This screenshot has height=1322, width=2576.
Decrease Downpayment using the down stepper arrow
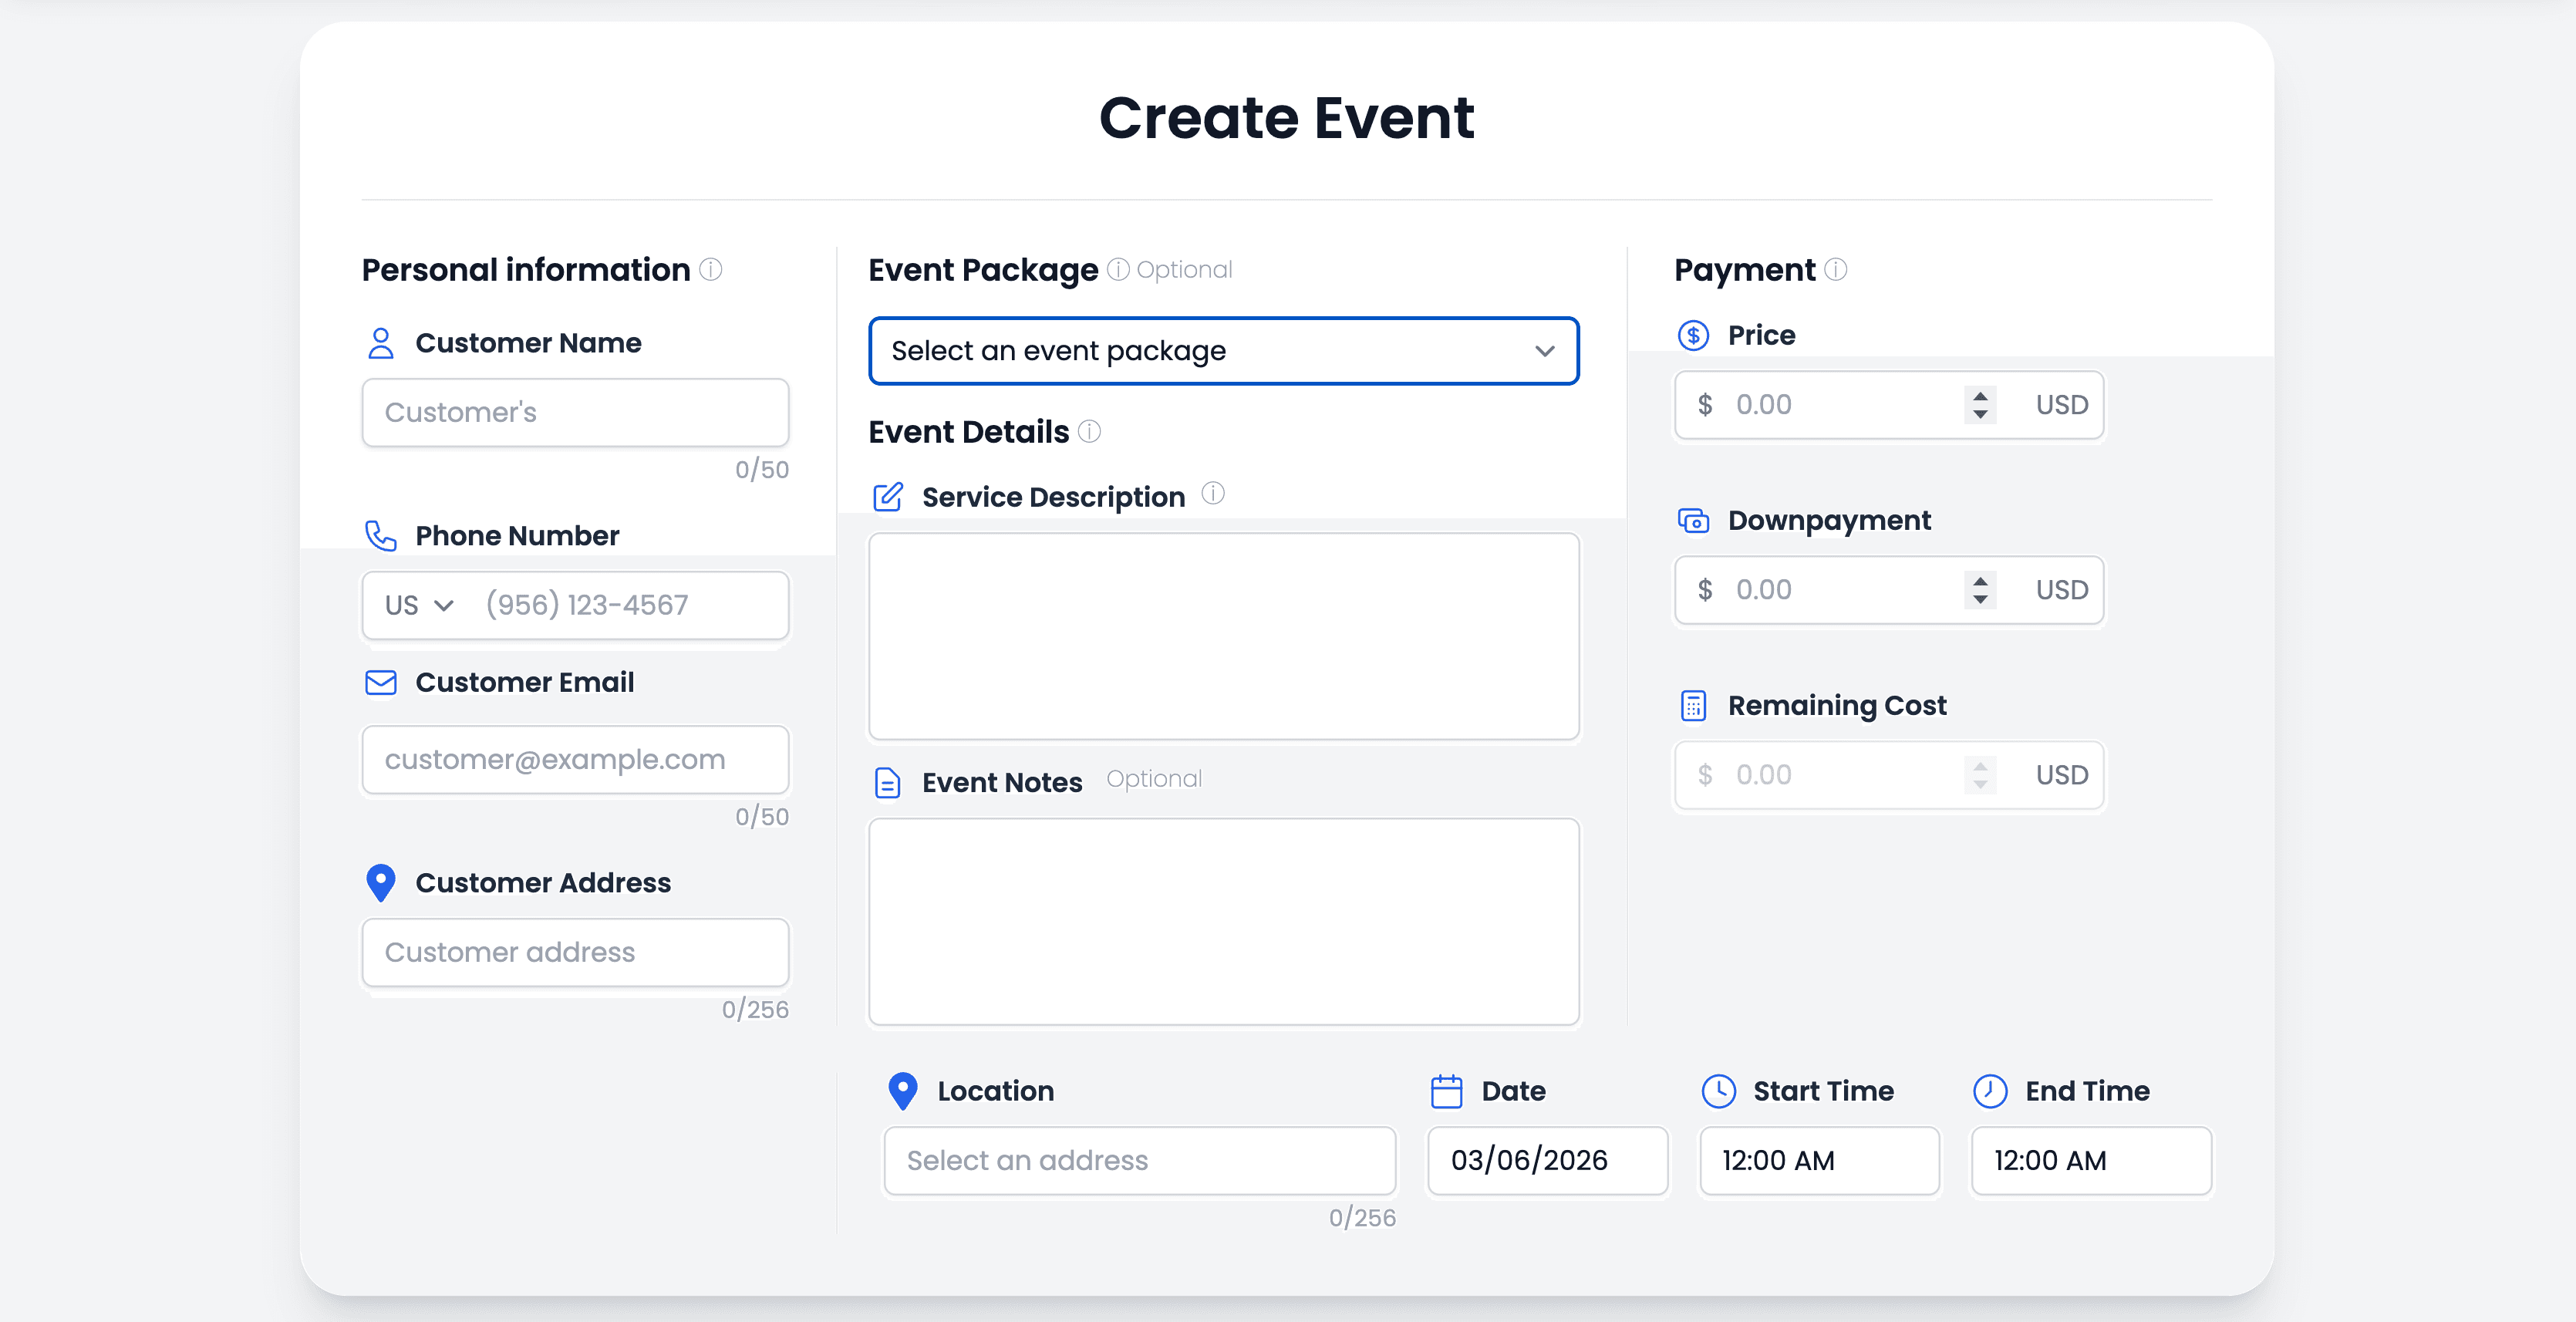click(x=1980, y=600)
